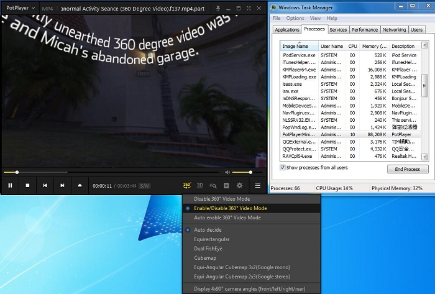
Task: Switch to the Applications tab
Action: (x=287, y=30)
